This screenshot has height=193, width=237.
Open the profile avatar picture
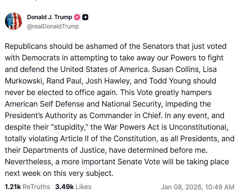[13, 22]
